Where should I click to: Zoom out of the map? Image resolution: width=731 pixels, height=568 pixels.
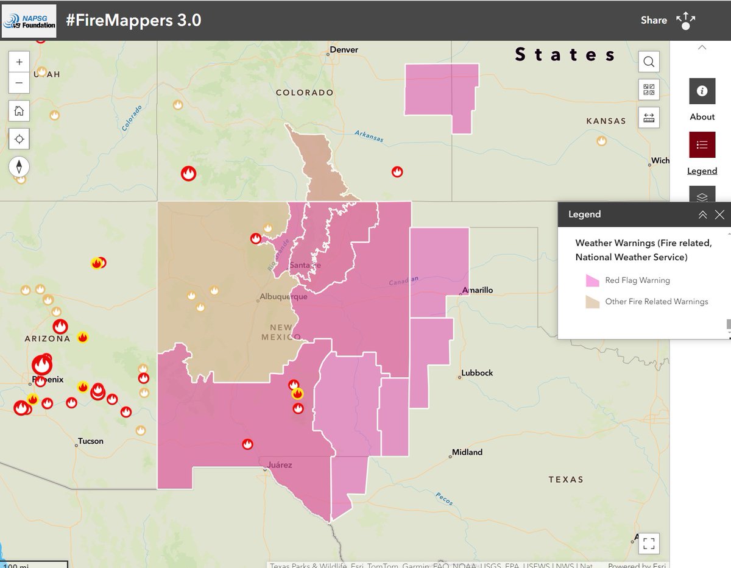(19, 83)
